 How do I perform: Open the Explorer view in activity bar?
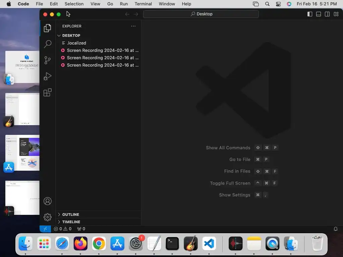coord(47,28)
